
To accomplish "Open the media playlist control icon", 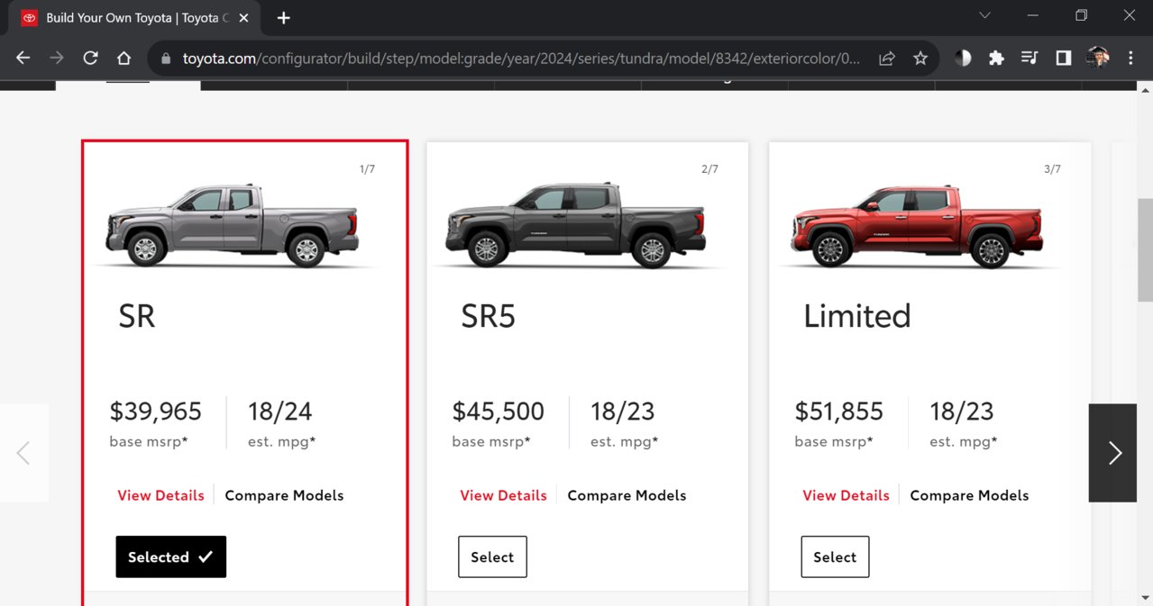I will pyautogui.click(x=1029, y=58).
